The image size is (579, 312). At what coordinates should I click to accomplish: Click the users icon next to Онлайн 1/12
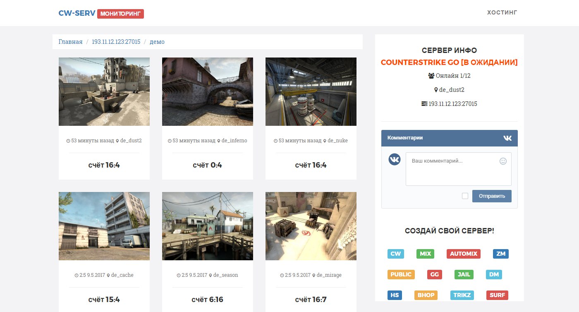click(431, 76)
